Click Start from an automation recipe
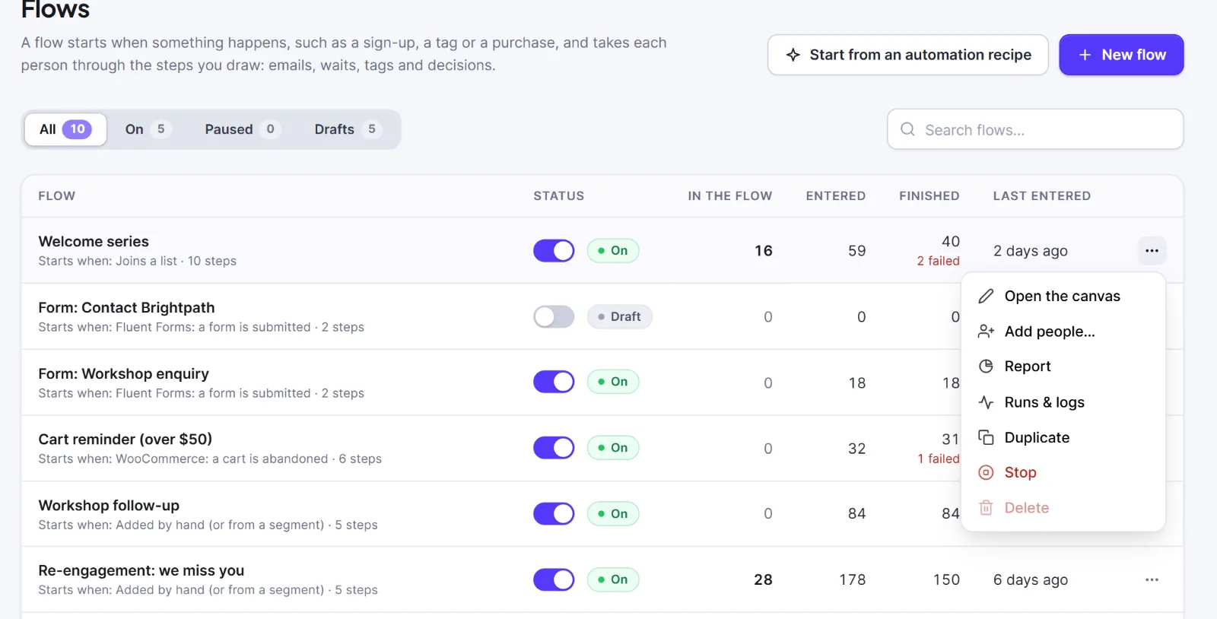 click(908, 55)
